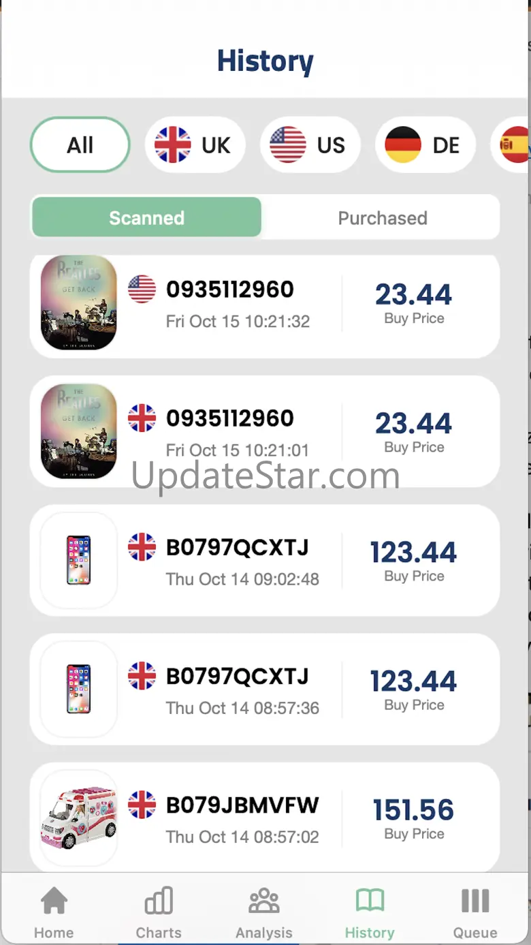This screenshot has height=945, width=531.
Task: Select the All marketplaces filter
Action: (80, 144)
